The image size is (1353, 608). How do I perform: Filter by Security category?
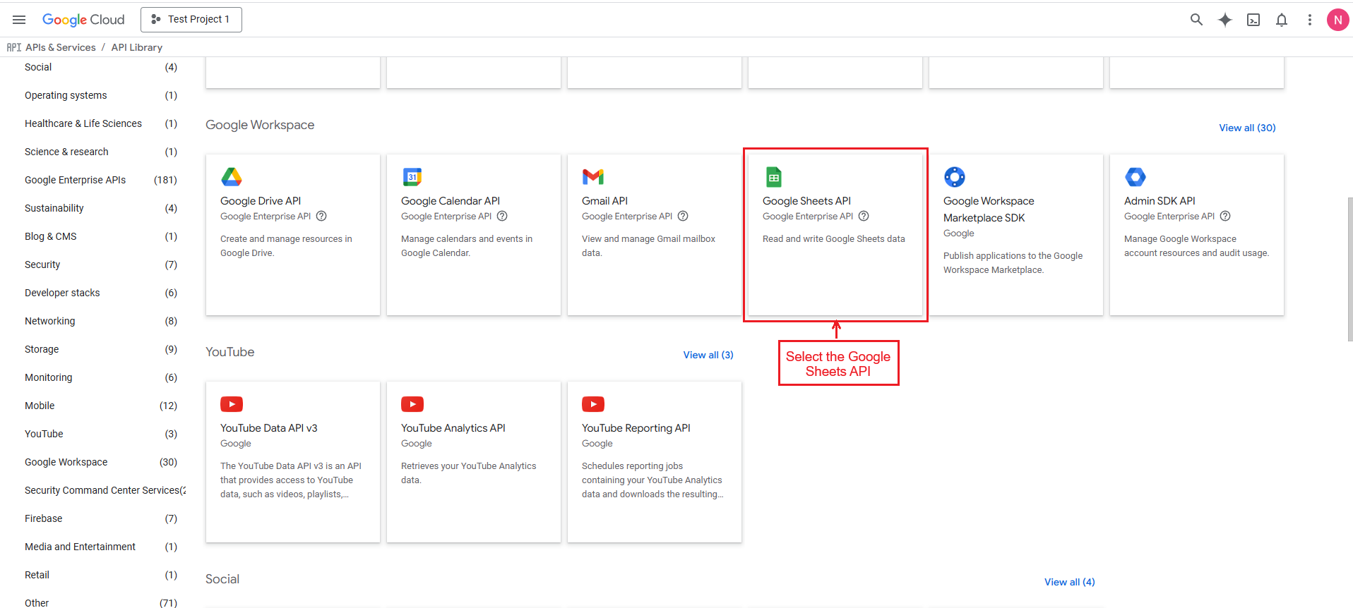pos(42,265)
